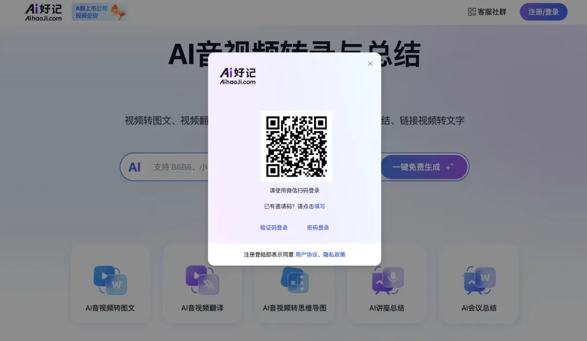Screen dimensions: 587x341
Task: Open 客服社群 in the header
Action: click(486, 12)
